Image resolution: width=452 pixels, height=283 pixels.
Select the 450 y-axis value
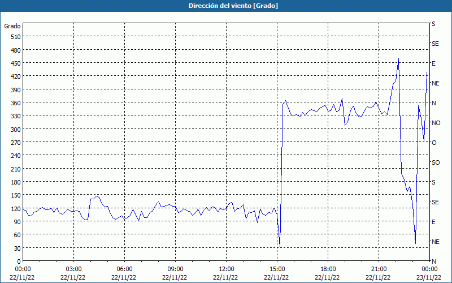click(16, 63)
